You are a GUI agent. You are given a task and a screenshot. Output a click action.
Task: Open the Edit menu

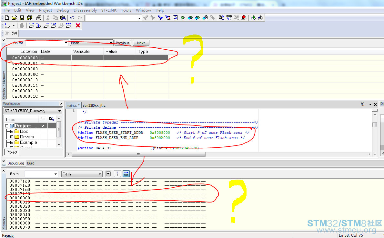(x=18, y=10)
